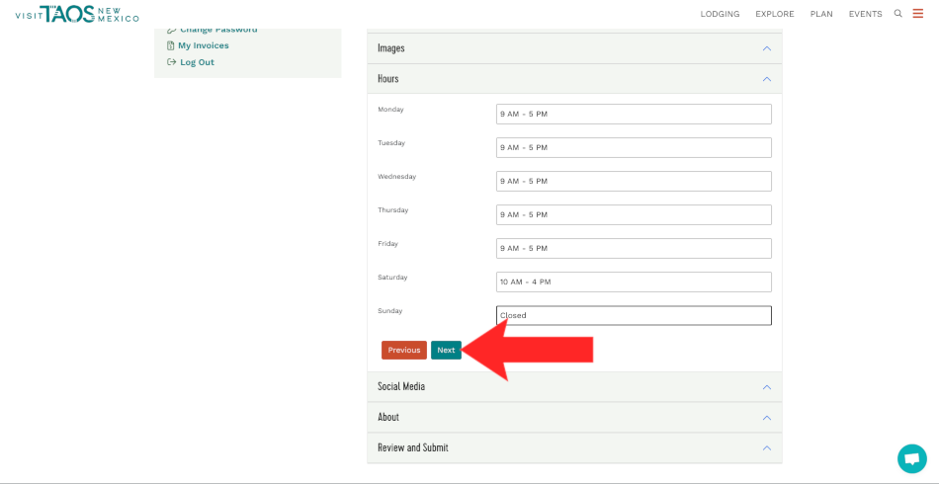Go to the Plan menu item

point(820,14)
